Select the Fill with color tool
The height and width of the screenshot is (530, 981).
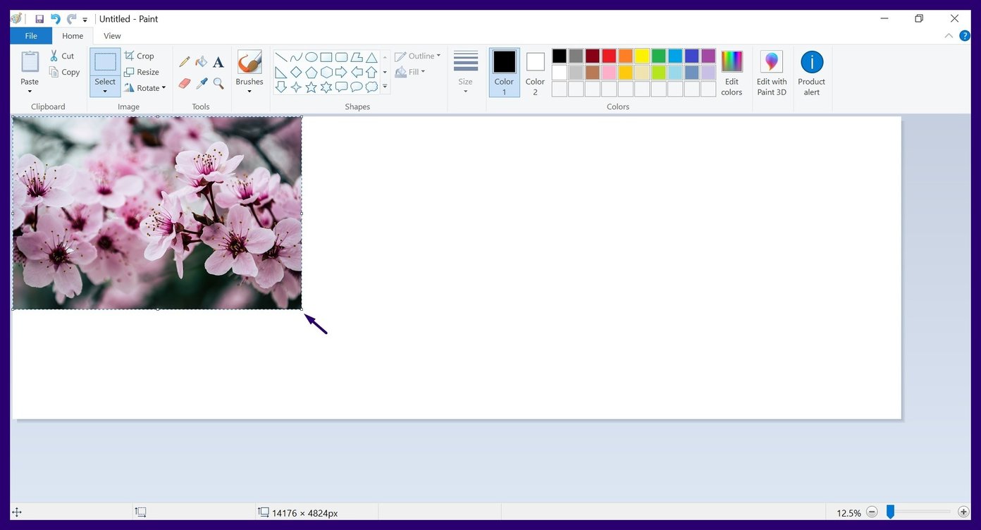pos(201,61)
